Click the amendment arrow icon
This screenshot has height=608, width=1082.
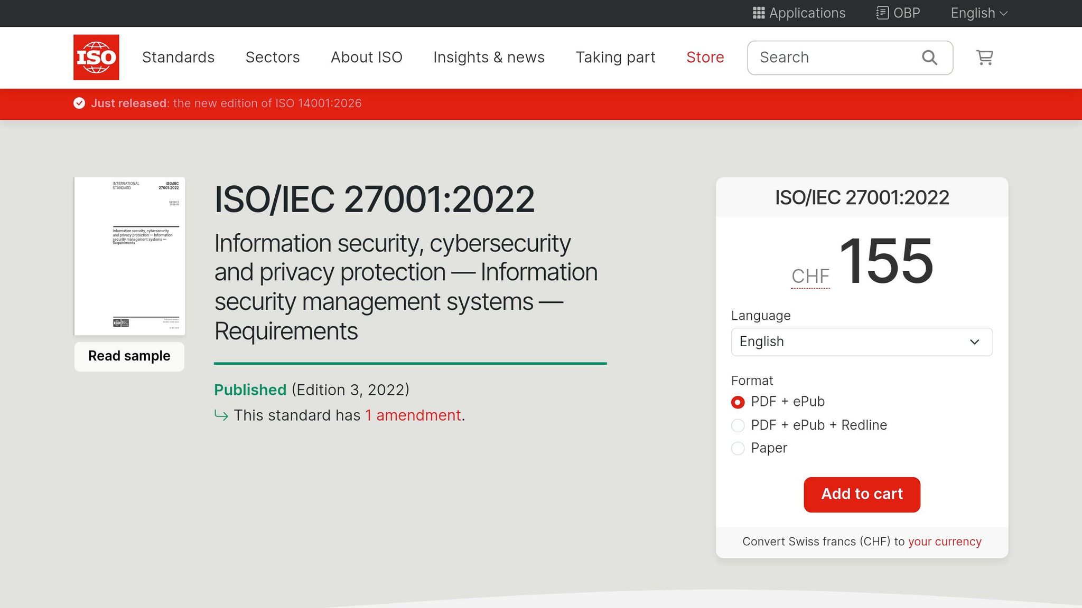click(x=221, y=416)
